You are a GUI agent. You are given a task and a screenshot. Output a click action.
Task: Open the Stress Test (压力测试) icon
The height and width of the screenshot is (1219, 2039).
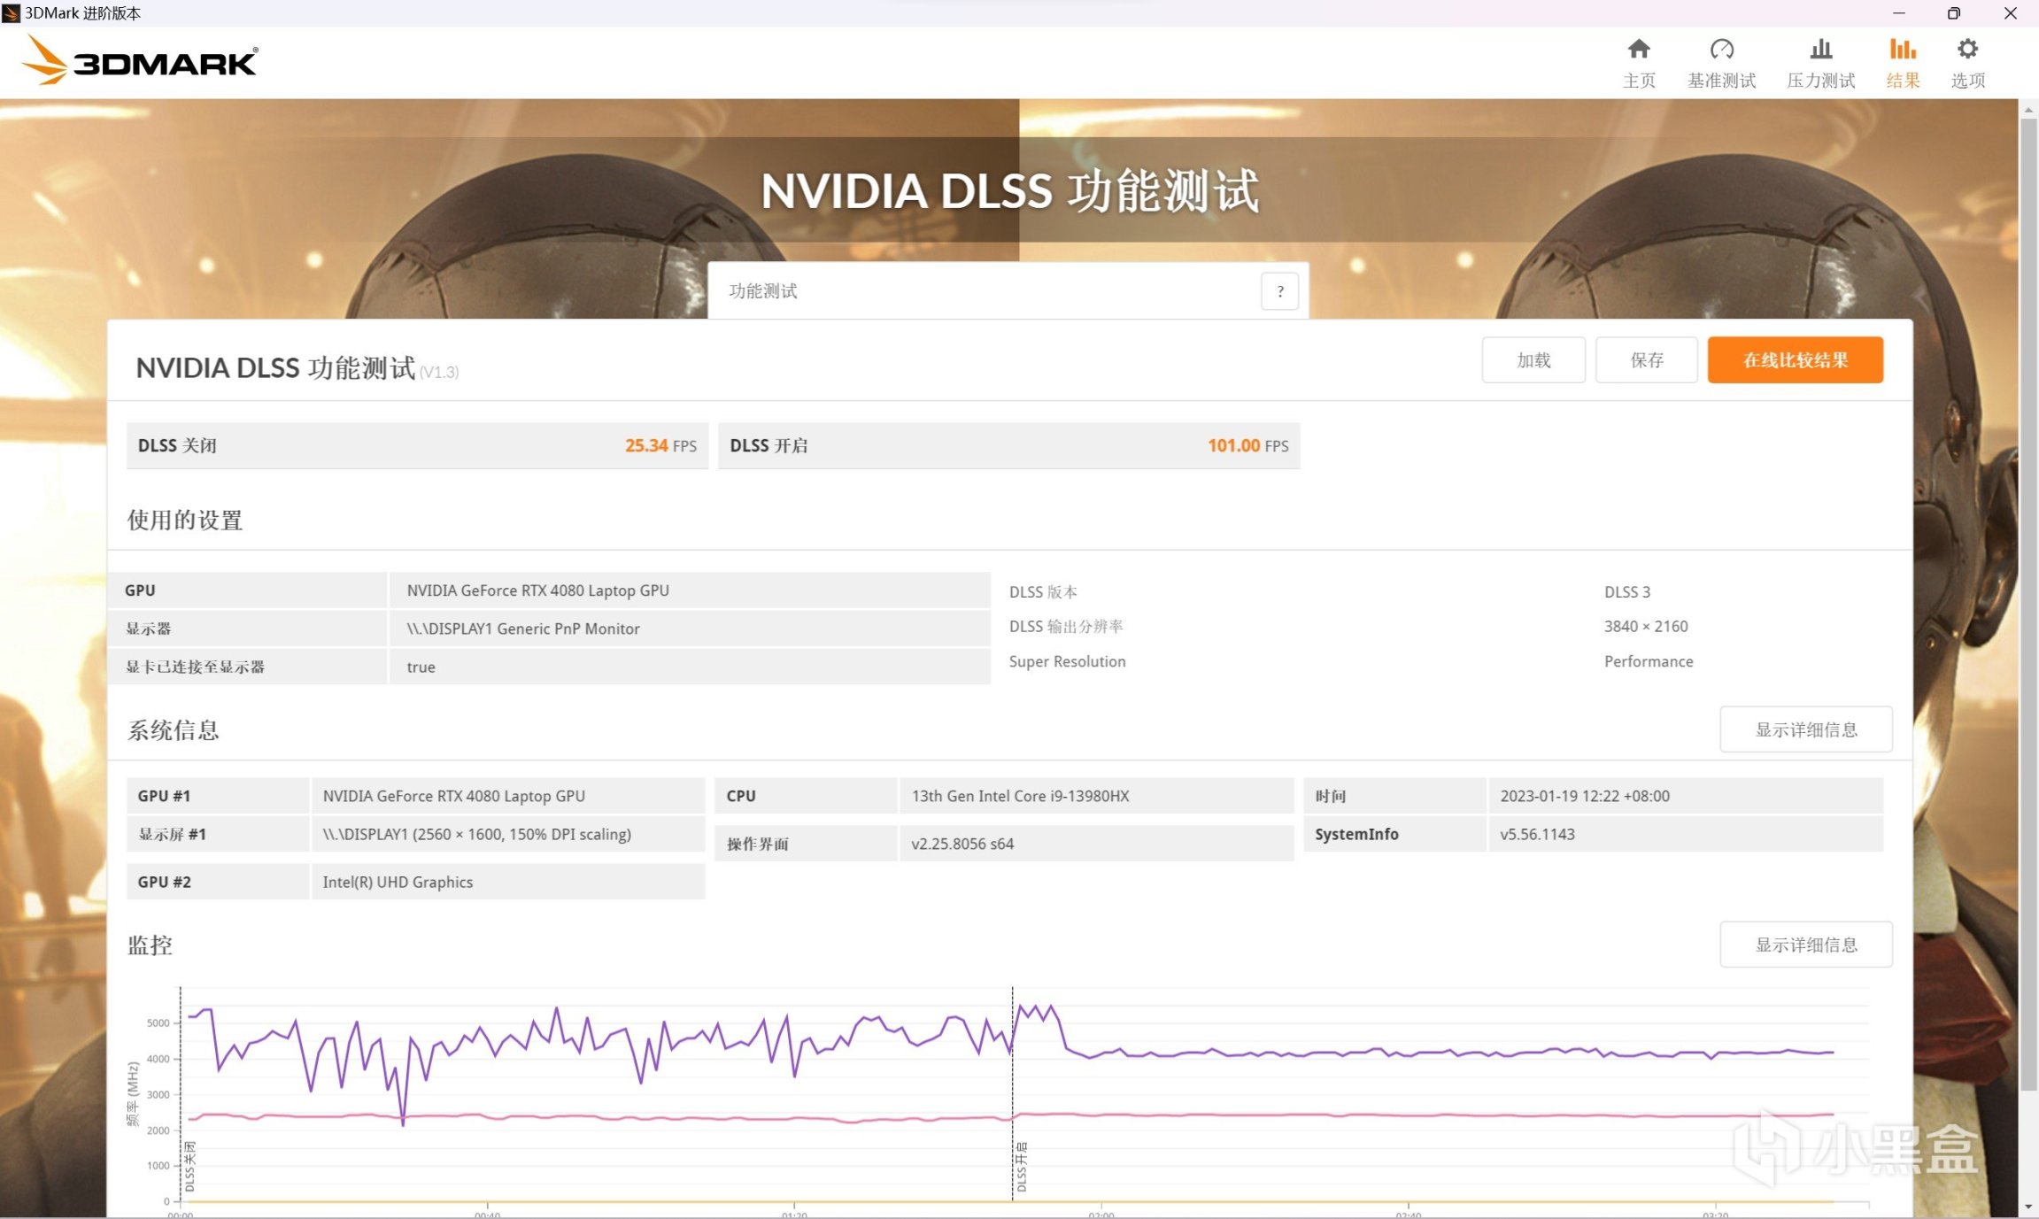pos(1820,50)
